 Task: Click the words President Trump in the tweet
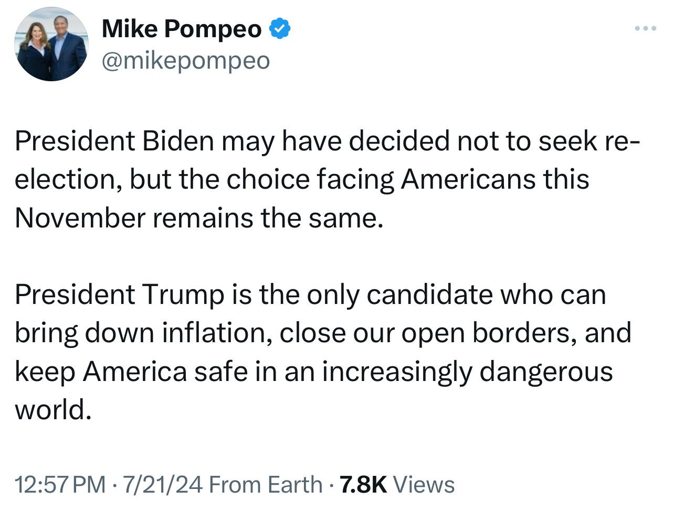(119, 295)
